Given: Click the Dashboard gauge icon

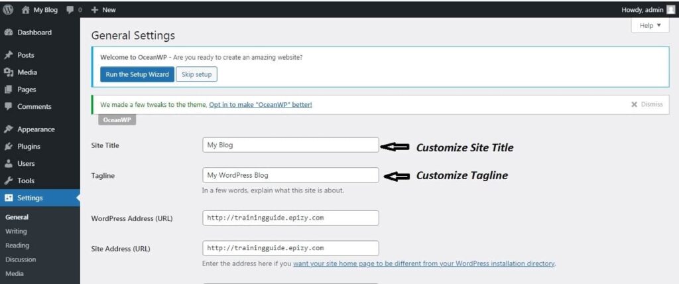Looking at the screenshot, I should (x=8, y=33).
